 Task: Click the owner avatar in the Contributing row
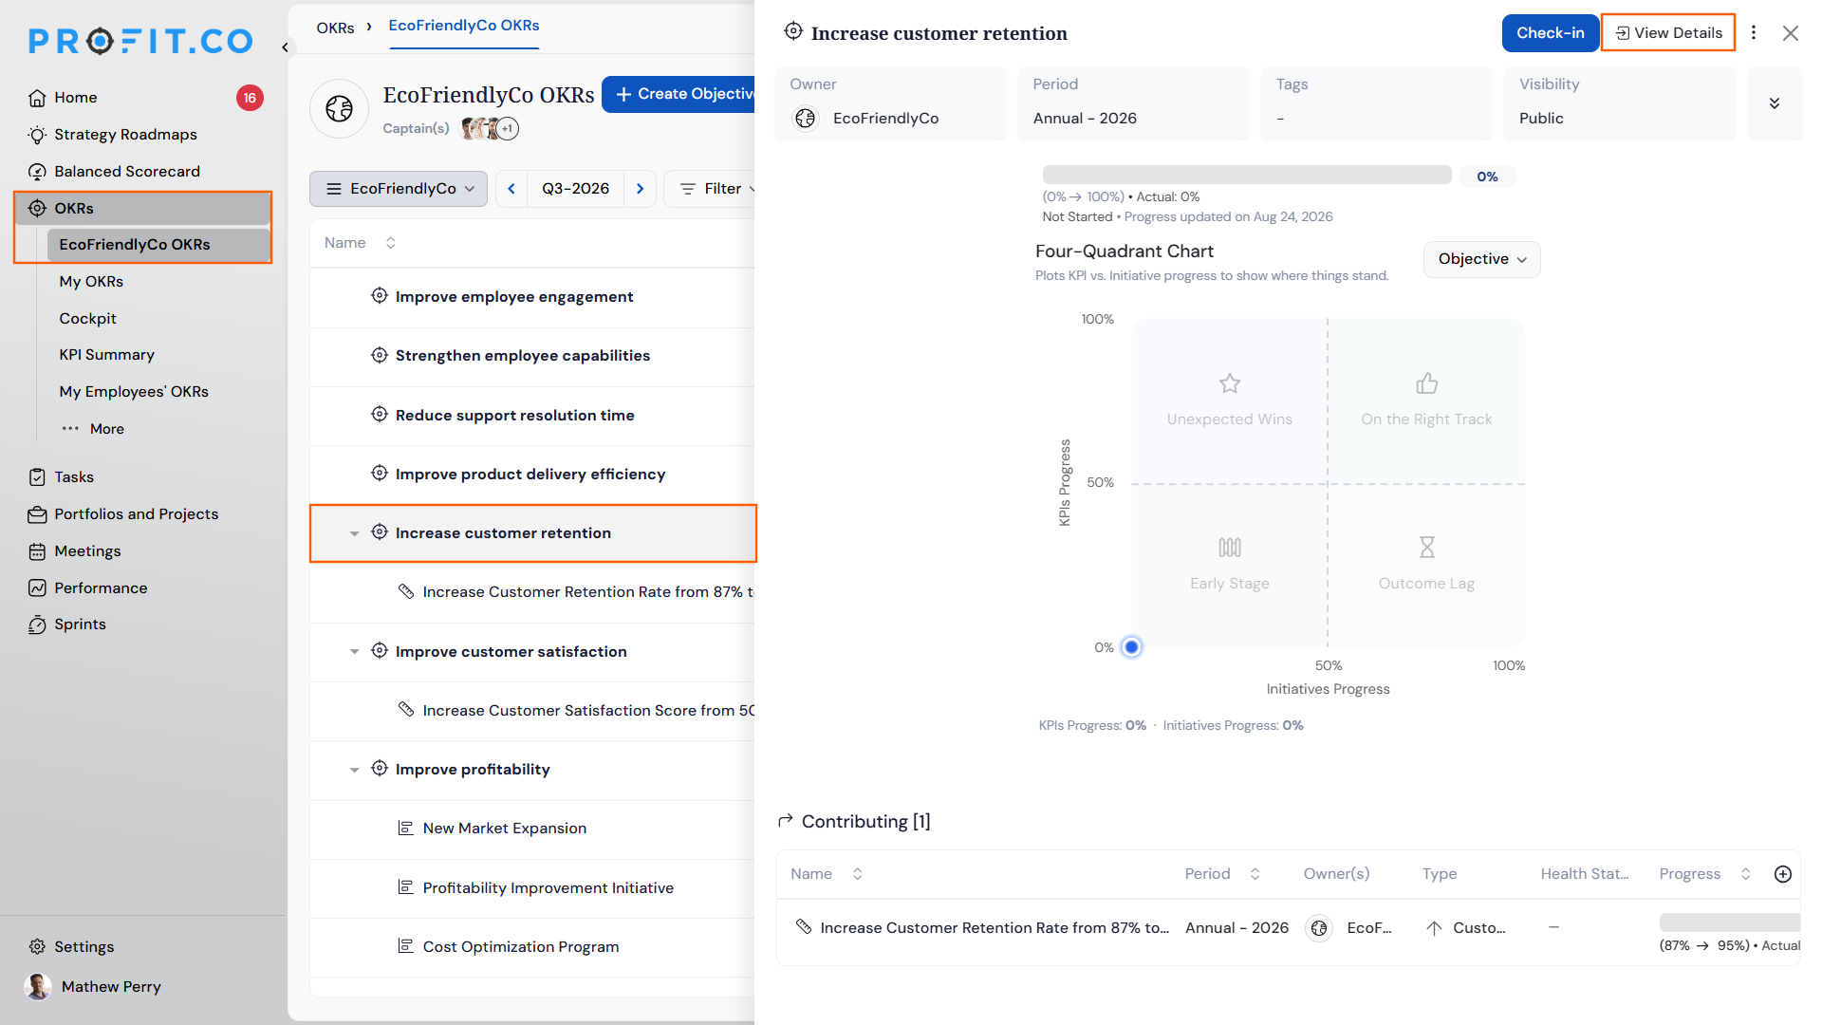coord(1319,928)
